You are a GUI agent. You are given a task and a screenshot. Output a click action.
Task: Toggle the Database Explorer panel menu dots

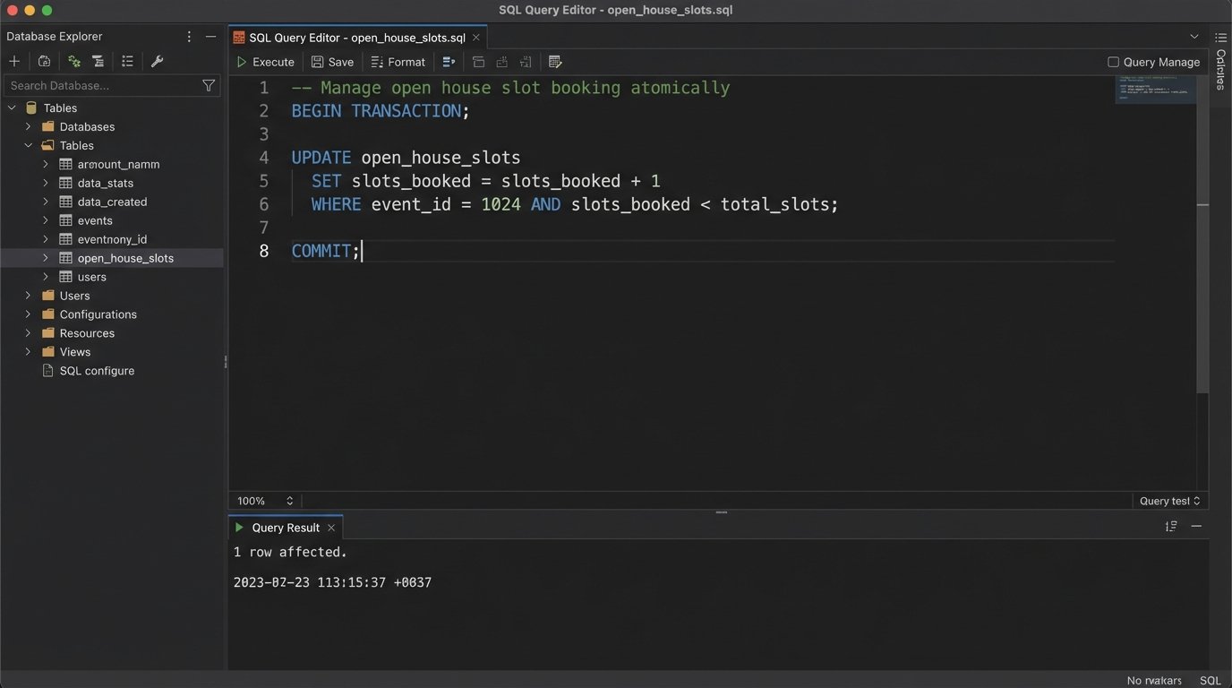pyautogui.click(x=188, y=36)
